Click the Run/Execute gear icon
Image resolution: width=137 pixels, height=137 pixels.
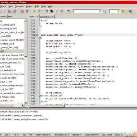tap(62, 11)
